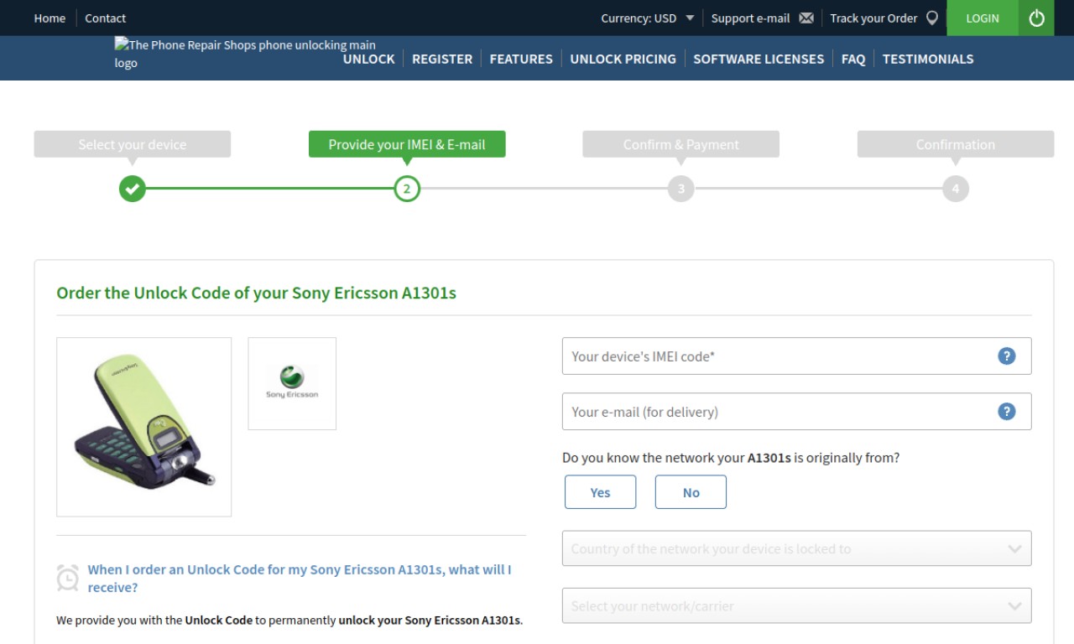Click the Sony Ericsson brand logo thumbnail
The width and height of the screenshot is (1074, 644).
[292, 383]
